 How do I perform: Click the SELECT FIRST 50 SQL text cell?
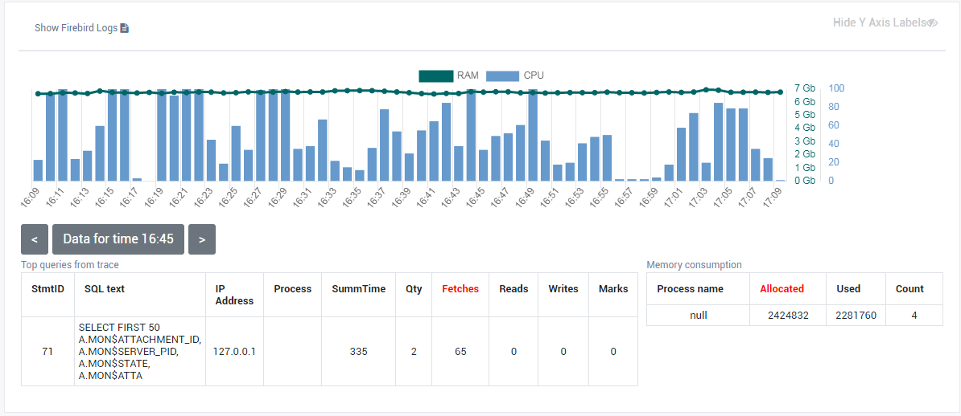pos(140,351)
